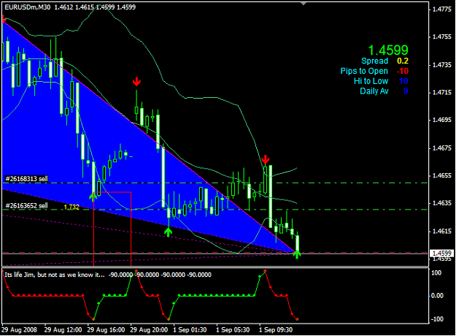Click the Pips to Open label
The width and height of the screenshot is (456, 336).
pos(364,71)
